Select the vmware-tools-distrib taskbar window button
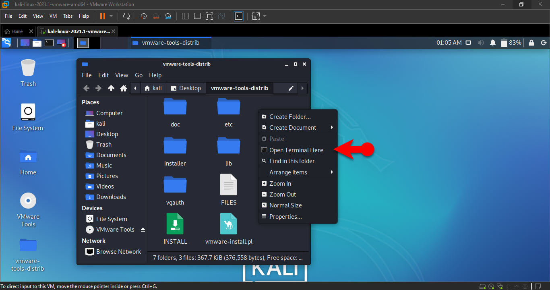 click(171, 43)
